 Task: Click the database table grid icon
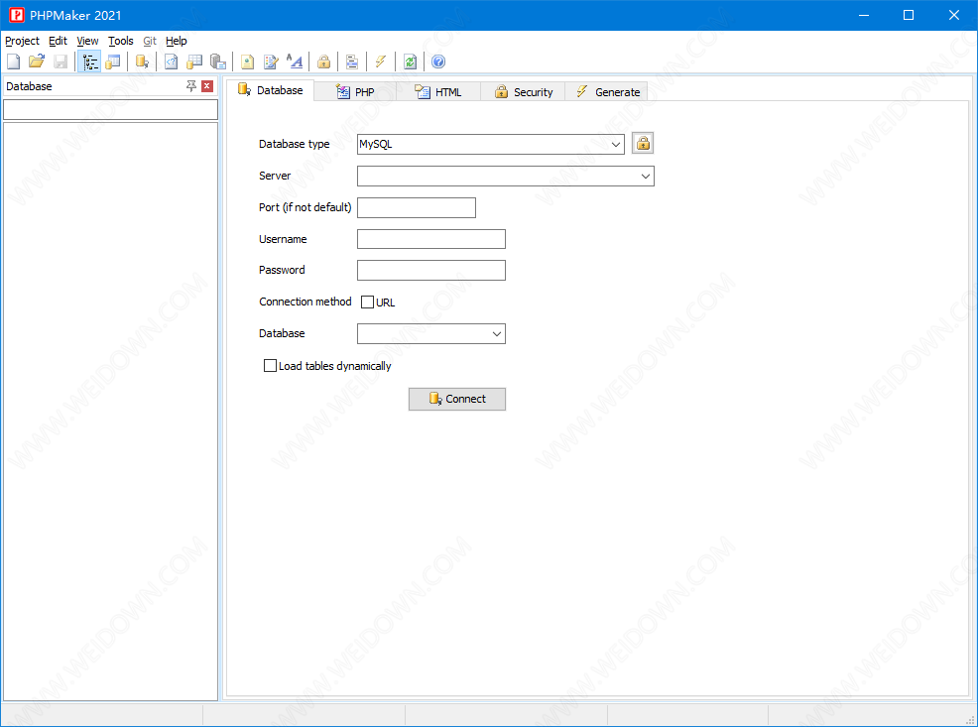(x=194, y=61)
